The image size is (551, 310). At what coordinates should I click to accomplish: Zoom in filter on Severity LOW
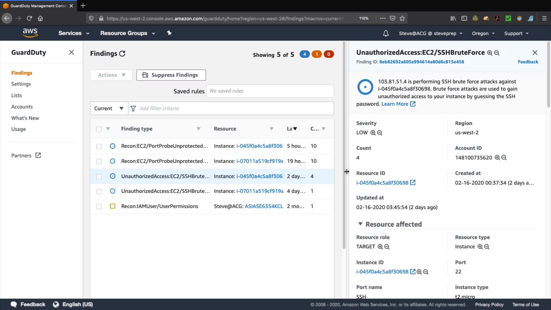click(x=373, y=133)
